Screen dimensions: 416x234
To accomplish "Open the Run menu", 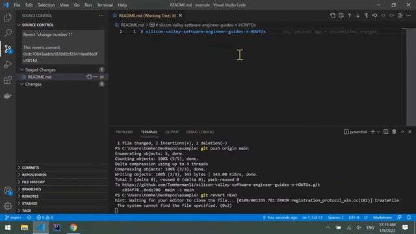I will (x=88, y=5).
